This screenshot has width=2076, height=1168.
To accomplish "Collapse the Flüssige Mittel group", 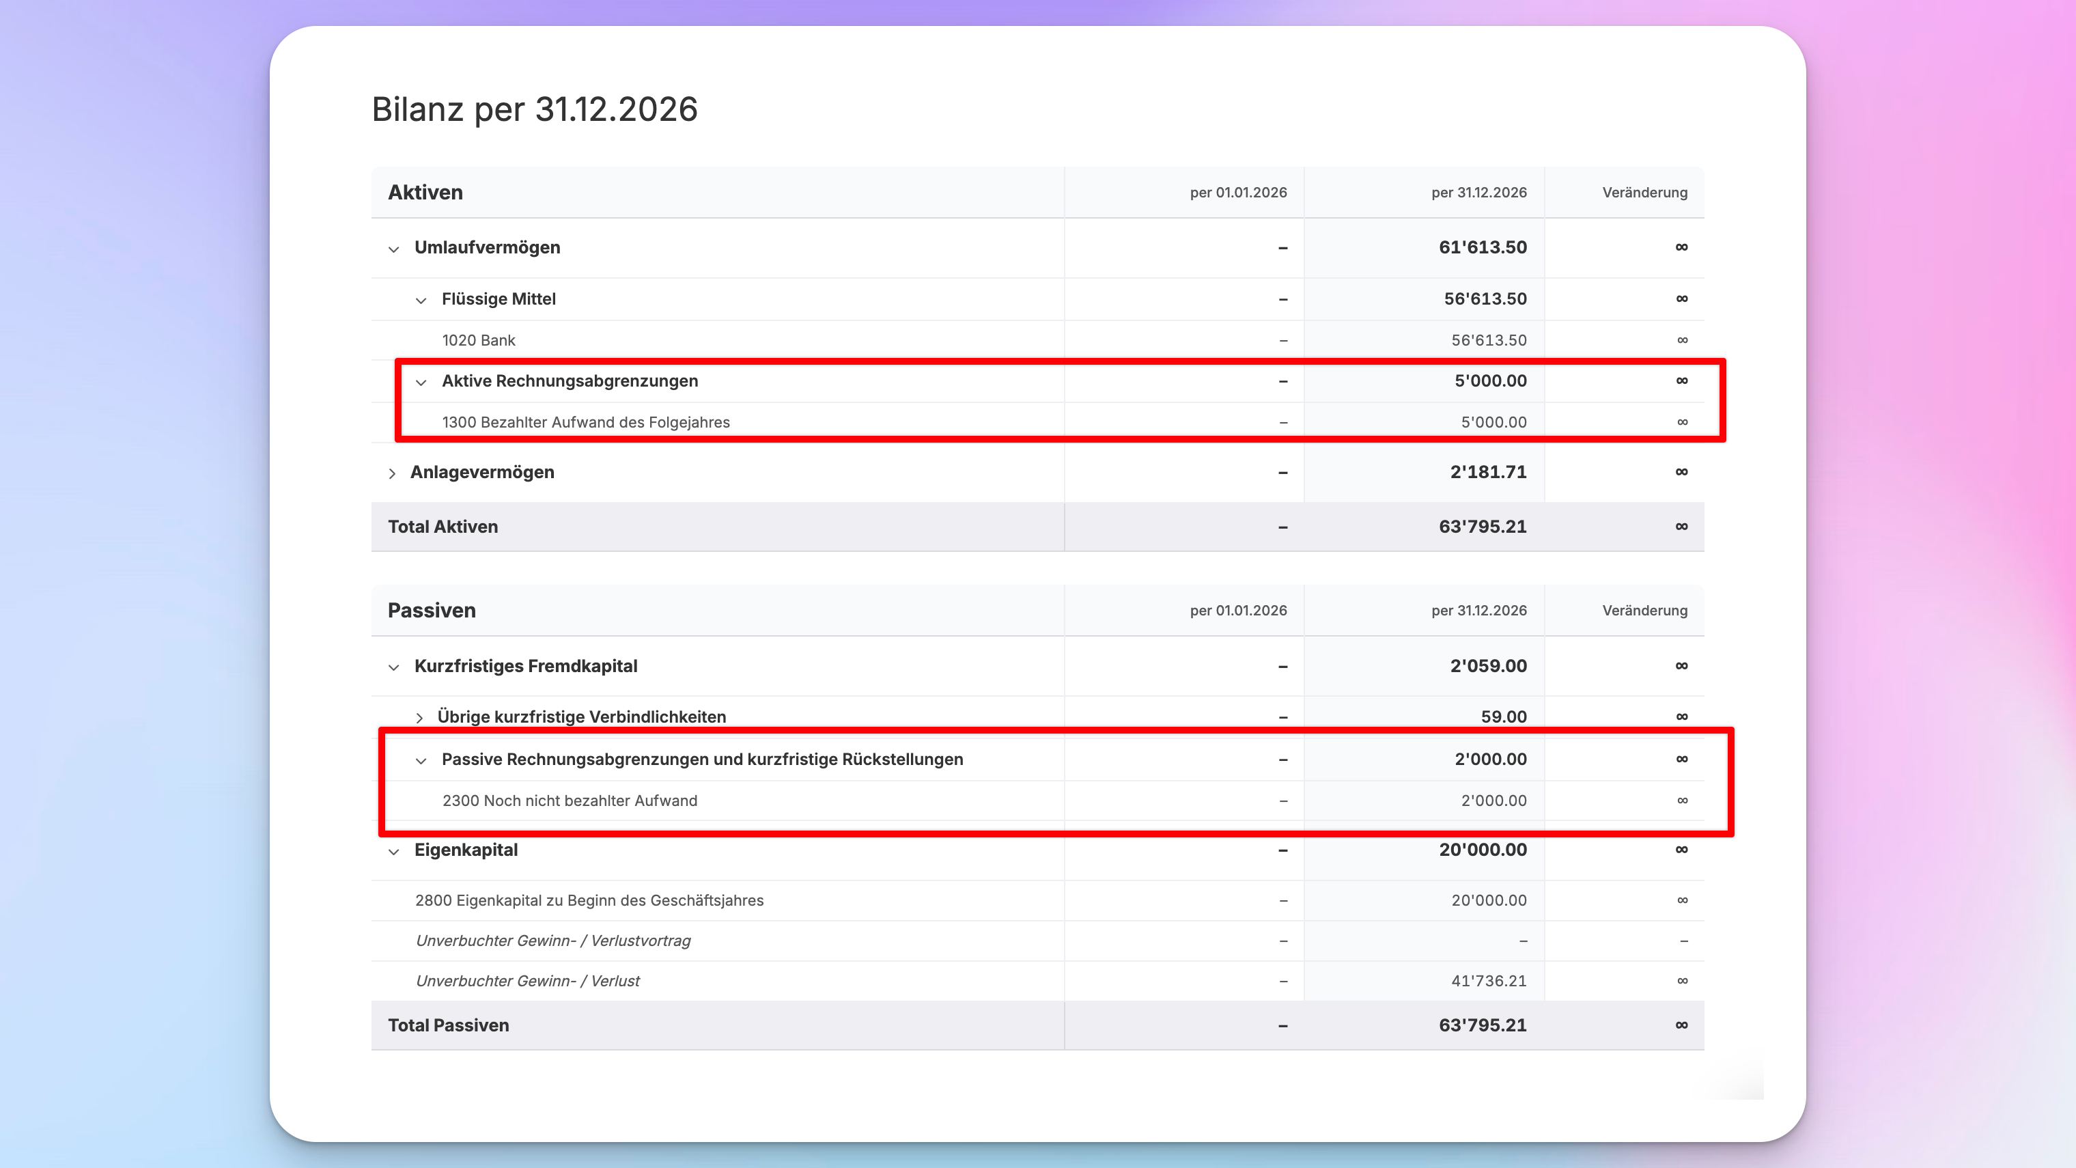I will [421, 301].
